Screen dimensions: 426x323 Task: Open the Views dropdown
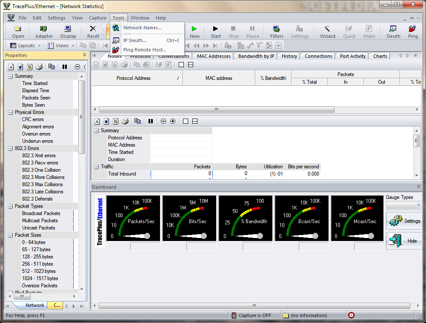61,45
